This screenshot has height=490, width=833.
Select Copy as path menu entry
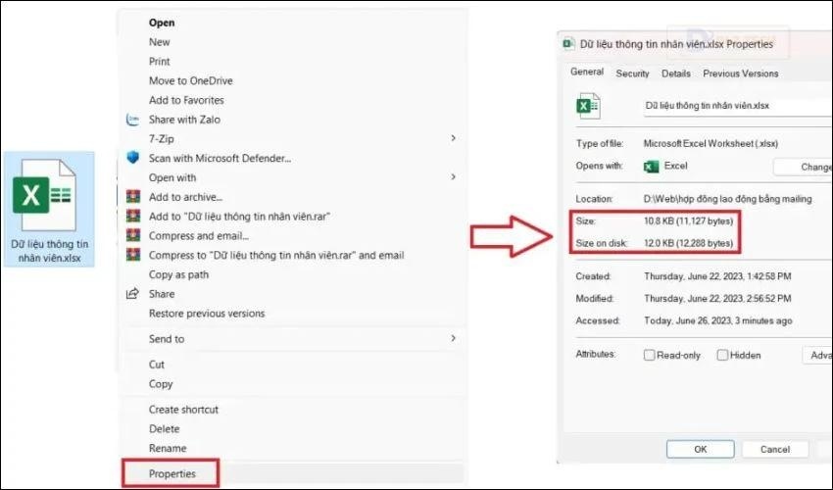tap(178, 274)
